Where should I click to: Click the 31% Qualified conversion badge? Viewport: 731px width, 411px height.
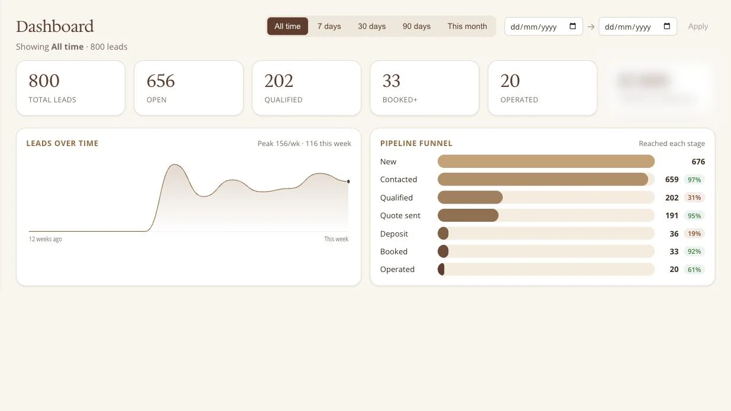694,198
